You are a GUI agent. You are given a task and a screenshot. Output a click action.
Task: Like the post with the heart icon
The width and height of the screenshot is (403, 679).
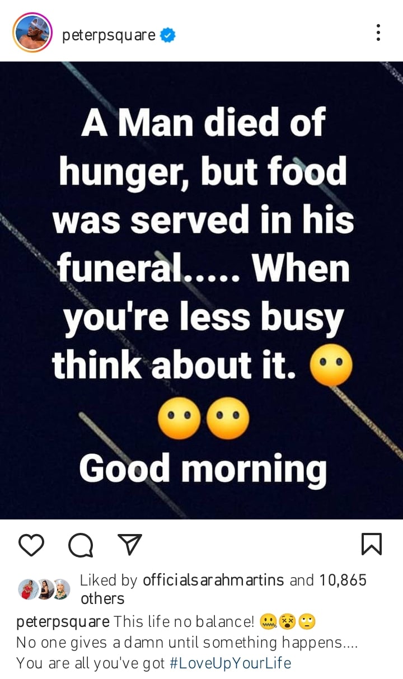tap(31, 544)
